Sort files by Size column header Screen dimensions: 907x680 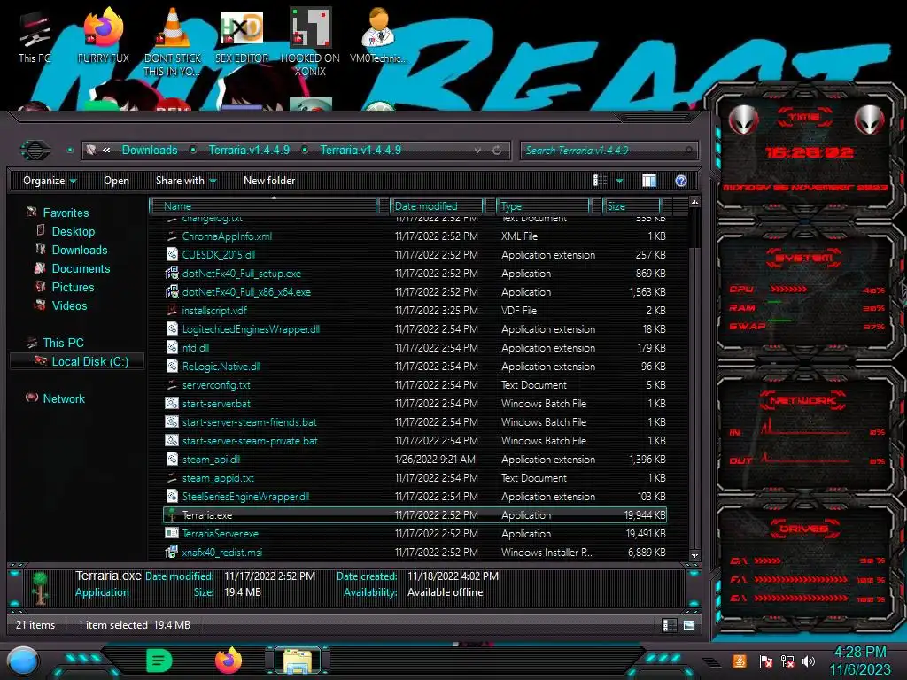[x=632, y=205]
